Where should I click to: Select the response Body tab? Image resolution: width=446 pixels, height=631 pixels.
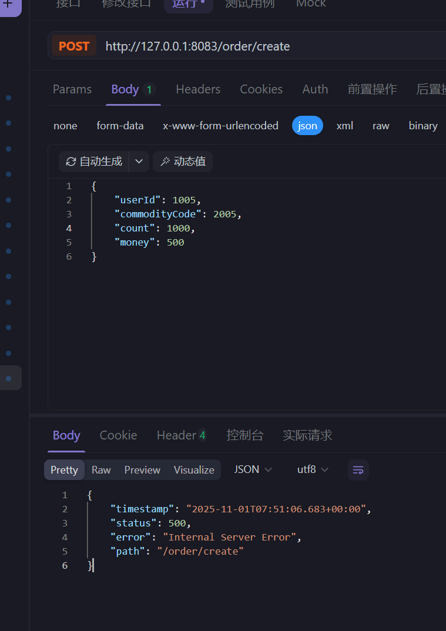click(66, 435)
